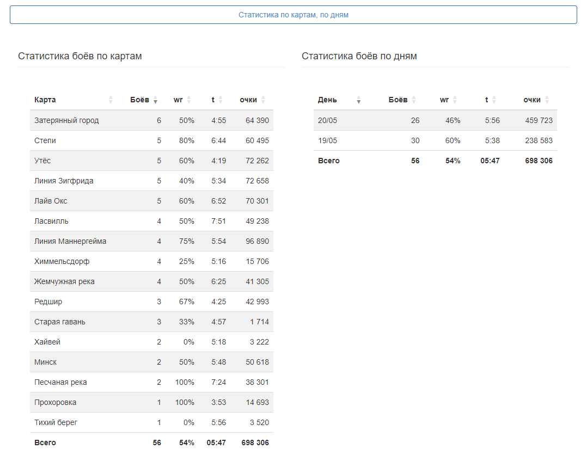
Task: Select the Лайв Окс map name
Action: click(x=51, y=201)
